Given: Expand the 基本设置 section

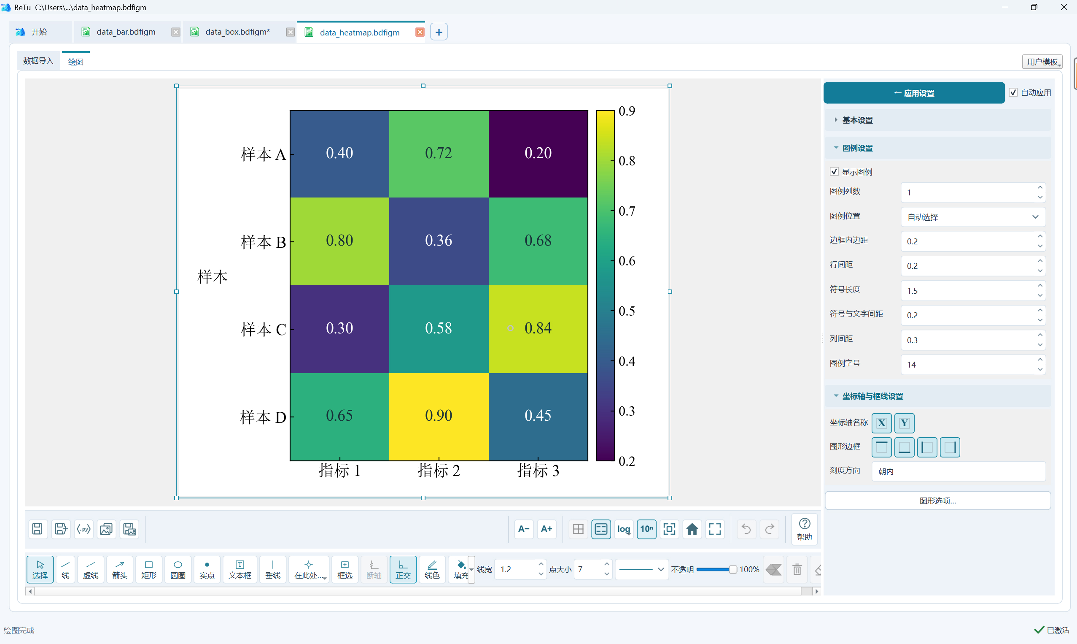Looking at the screenshot, I should pos(937,120).
